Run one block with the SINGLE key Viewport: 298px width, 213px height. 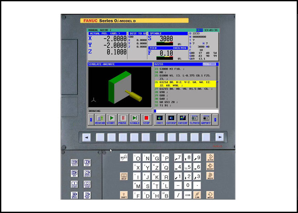coord(135,120)
